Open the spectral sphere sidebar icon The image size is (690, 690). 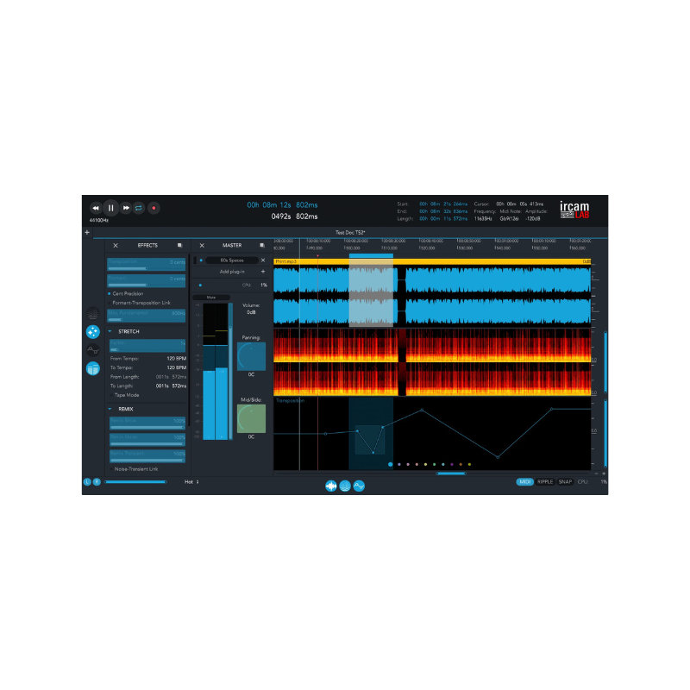pos(93,314)
